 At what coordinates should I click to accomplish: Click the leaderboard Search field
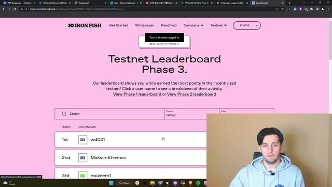tap(109, 114)
